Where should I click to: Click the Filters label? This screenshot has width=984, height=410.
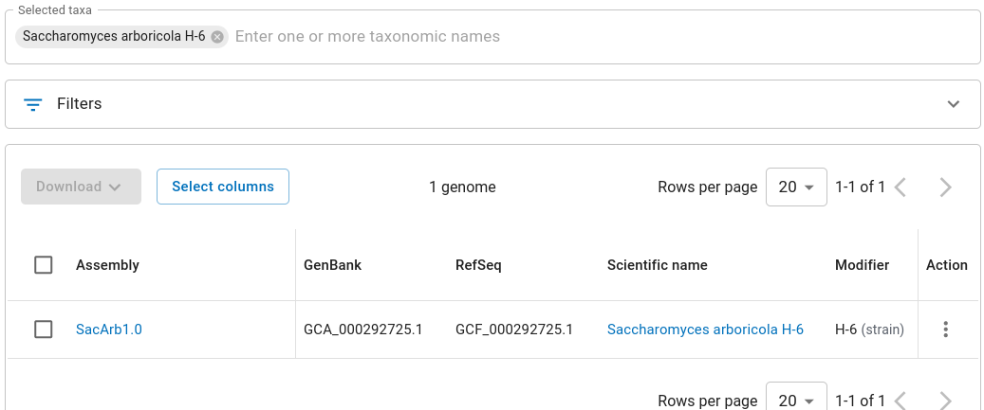pos(80,104)
